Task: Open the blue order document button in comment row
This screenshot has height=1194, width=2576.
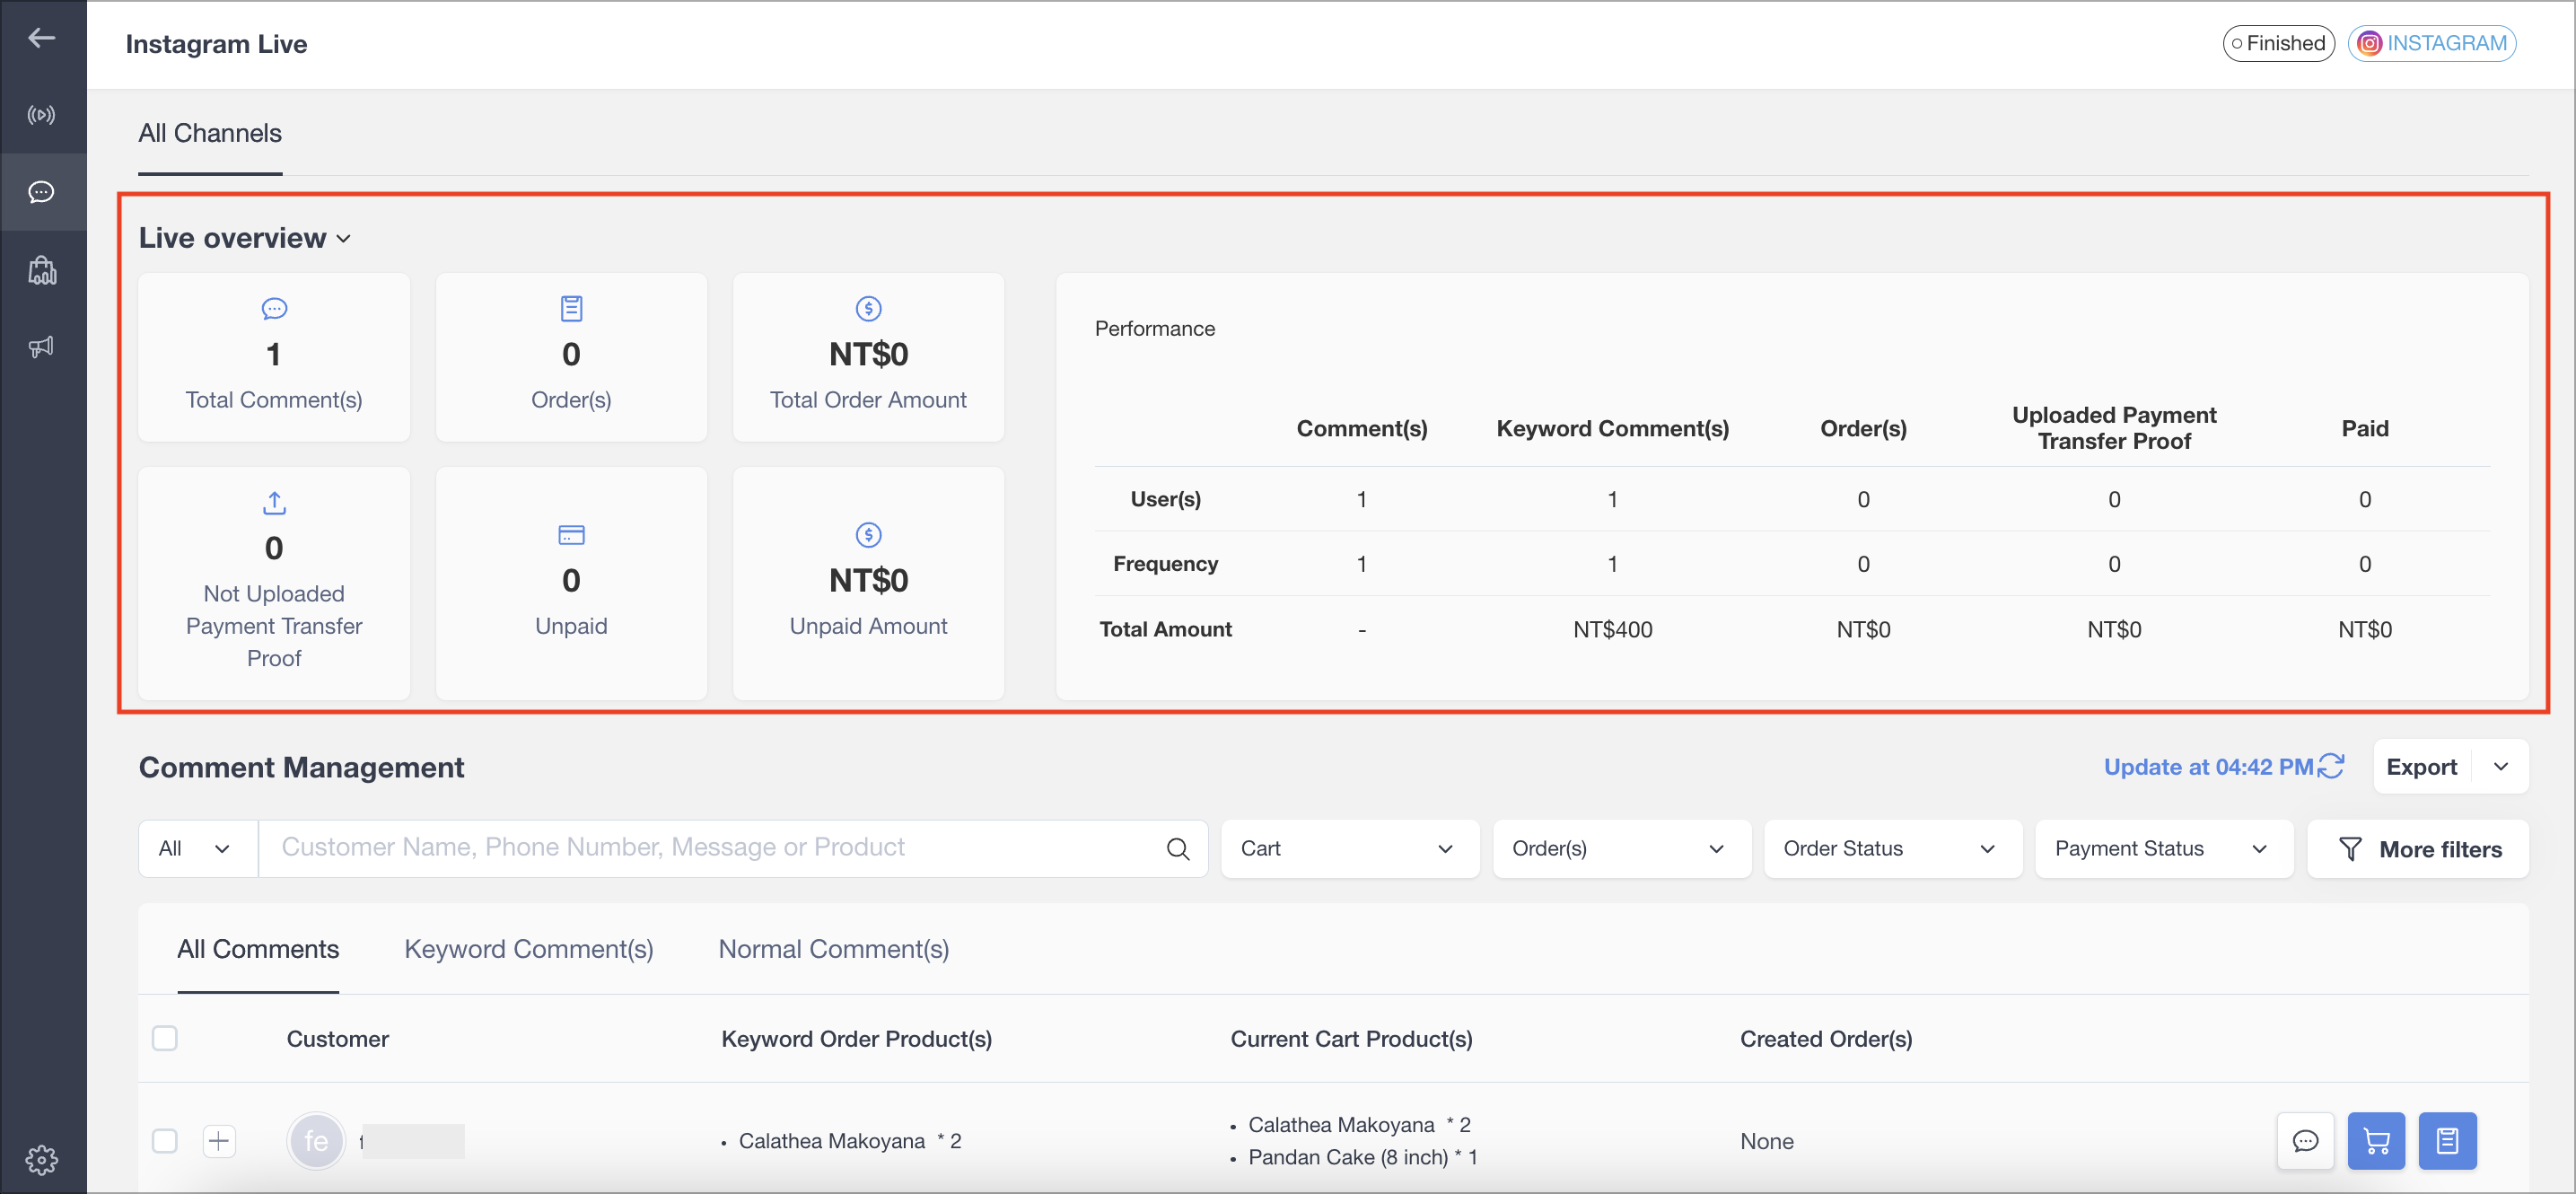Action: pos(2447,1141)
